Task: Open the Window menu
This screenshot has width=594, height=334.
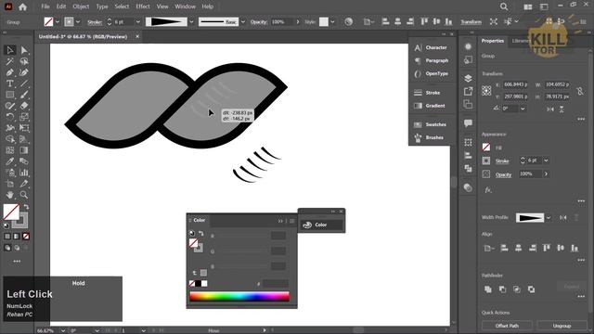Action: [x=185, y=6]
